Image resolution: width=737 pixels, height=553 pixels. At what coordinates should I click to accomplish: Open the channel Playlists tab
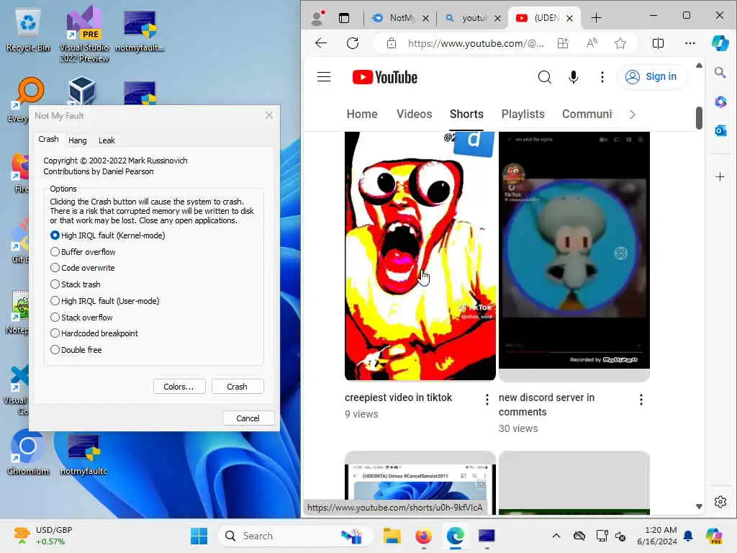[x=523, y=114]
